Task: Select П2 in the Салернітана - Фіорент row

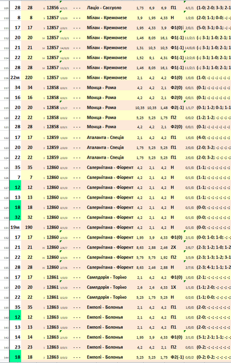Action: [x=174, y=257]
